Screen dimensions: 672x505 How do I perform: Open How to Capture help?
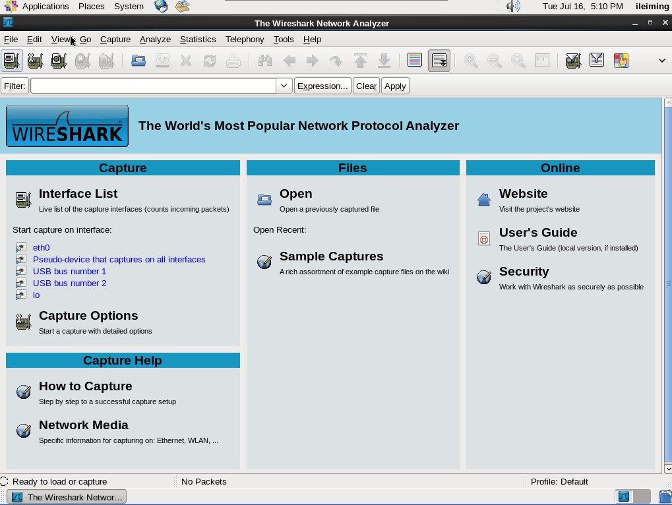click(85, 386)
